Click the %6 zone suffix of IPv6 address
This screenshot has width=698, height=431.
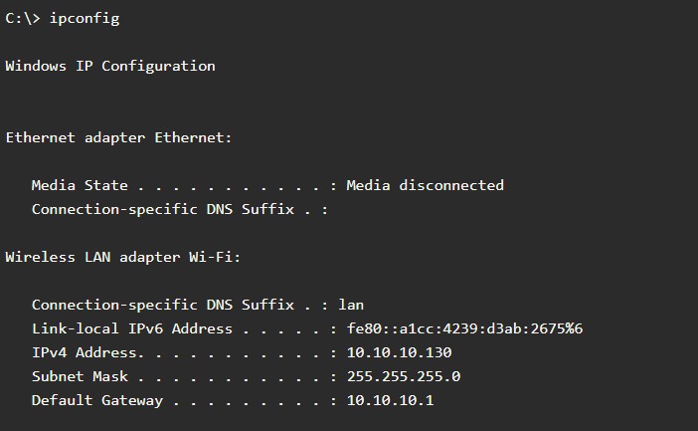click(x=573, y=328)
